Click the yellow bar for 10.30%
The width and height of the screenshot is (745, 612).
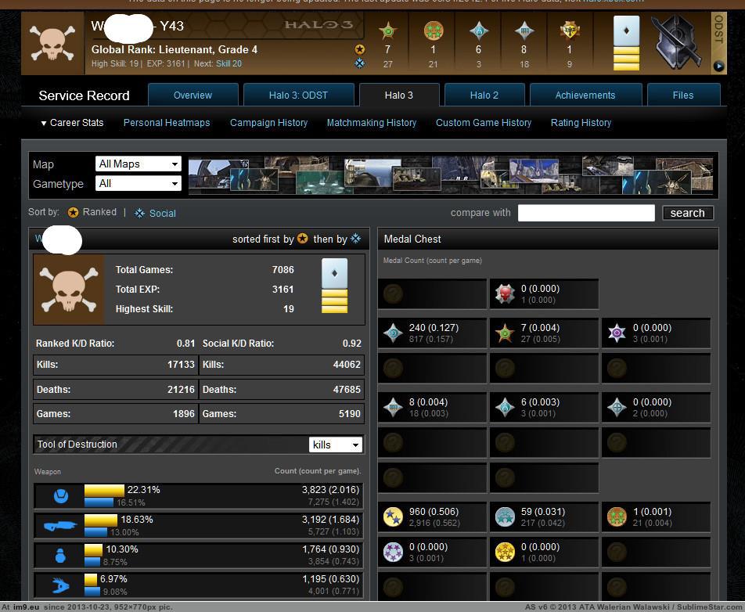94,549
